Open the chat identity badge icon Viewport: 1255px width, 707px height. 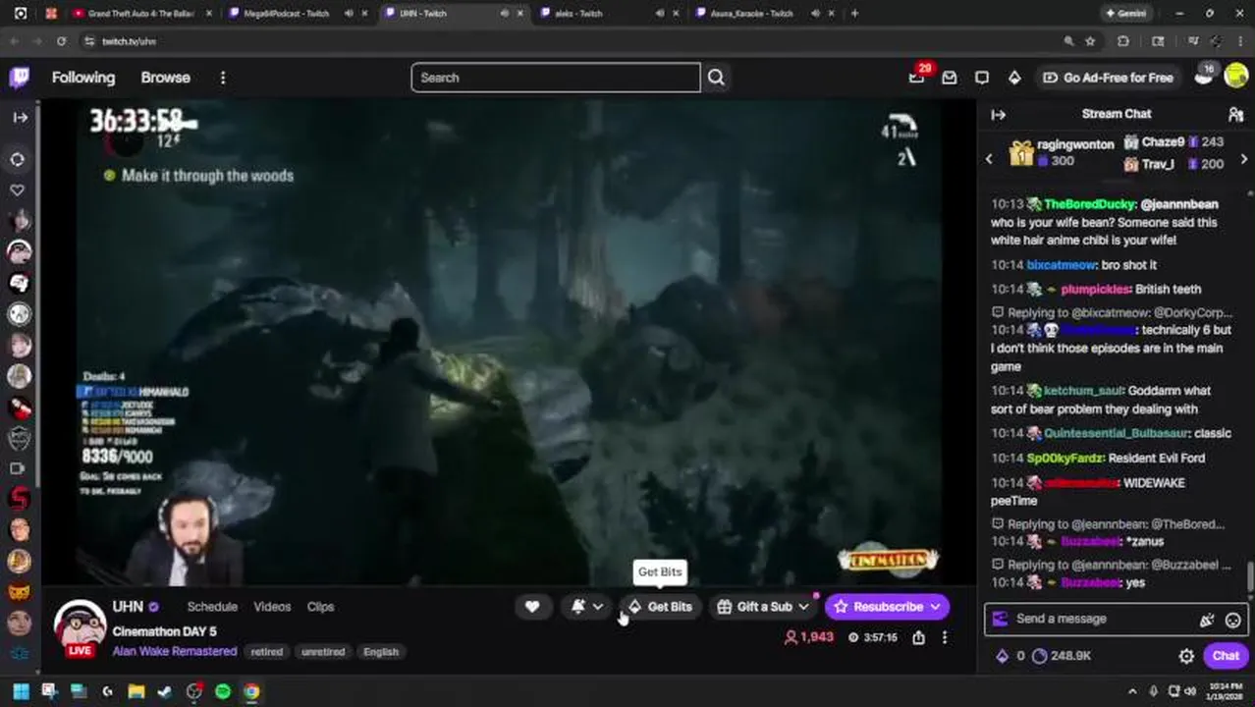pyautogui.click(x=1000, y=619)
